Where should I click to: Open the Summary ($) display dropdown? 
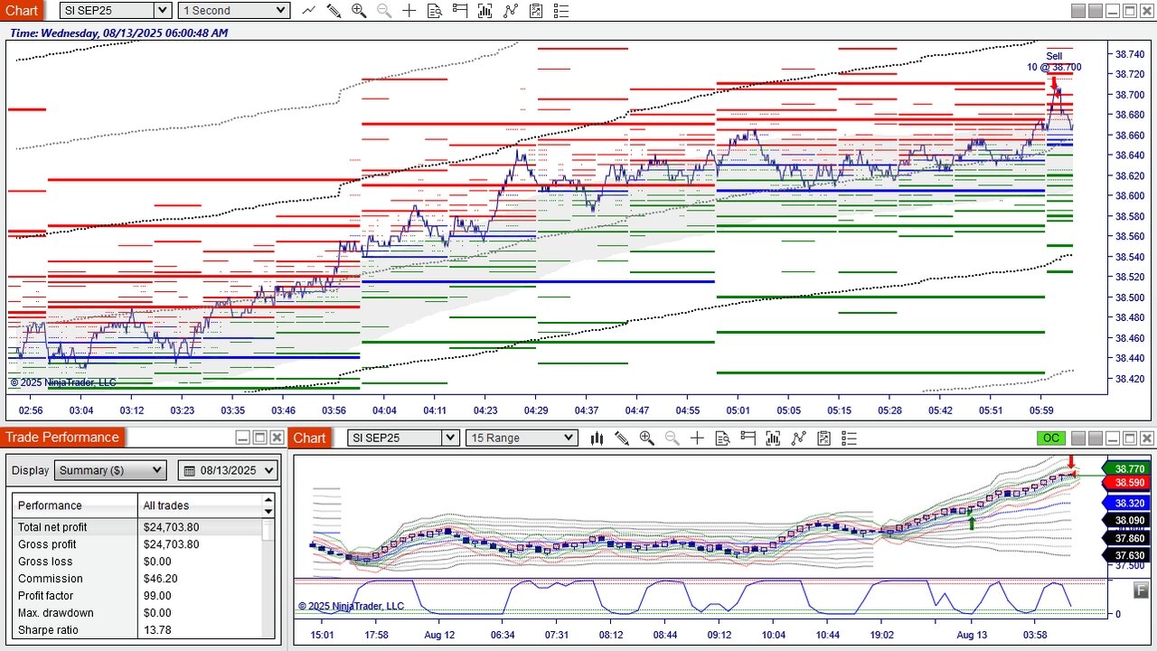click(110, 470)
